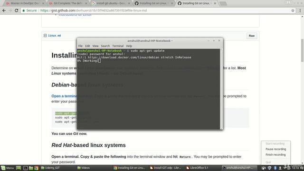This screenshot has height=171, width=304.
Task: Switch to Udemy_GIT folder window in taskbar
Action: coord(57,168)
